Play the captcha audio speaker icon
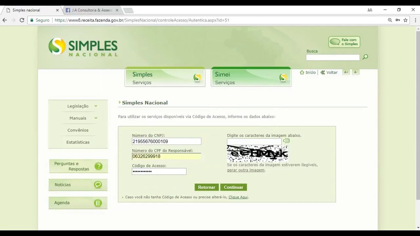Viewport: 420px width, 236px height. pos(286,141)
